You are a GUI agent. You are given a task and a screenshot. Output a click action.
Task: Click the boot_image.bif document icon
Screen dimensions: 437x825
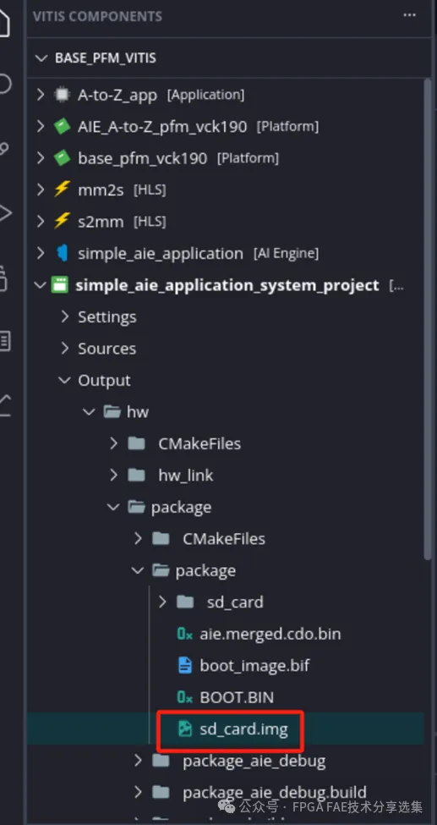coord(184,666)
